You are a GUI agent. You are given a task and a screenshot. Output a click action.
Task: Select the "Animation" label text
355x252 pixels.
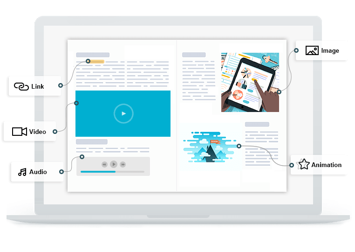326,165
